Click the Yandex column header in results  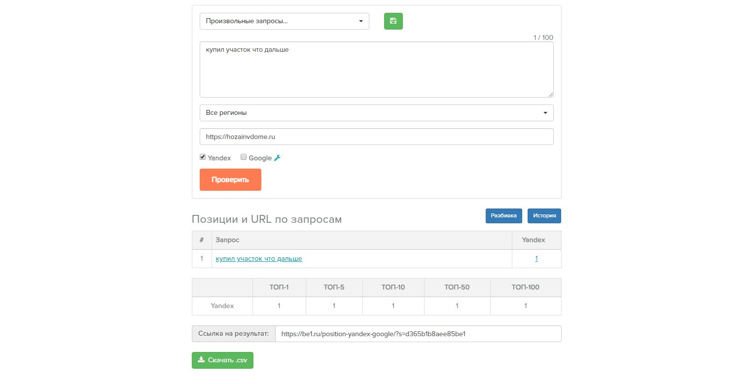pos(534,240)
